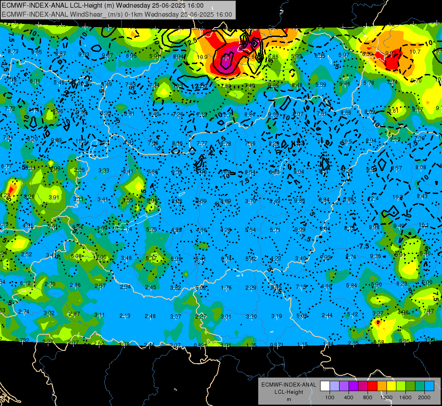Click the grid value '7.16'

coord(250,143)
